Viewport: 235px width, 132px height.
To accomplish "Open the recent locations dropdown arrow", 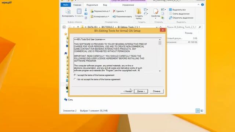I will 74,27.
